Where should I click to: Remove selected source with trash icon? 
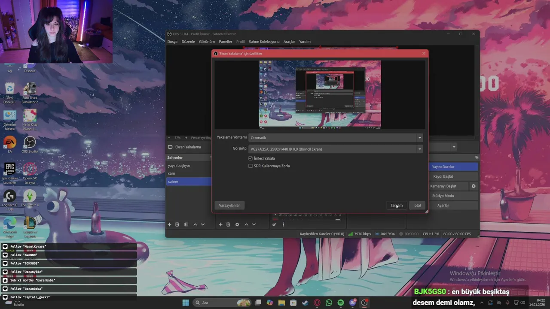pyautogui.click(x=228, y=224)
